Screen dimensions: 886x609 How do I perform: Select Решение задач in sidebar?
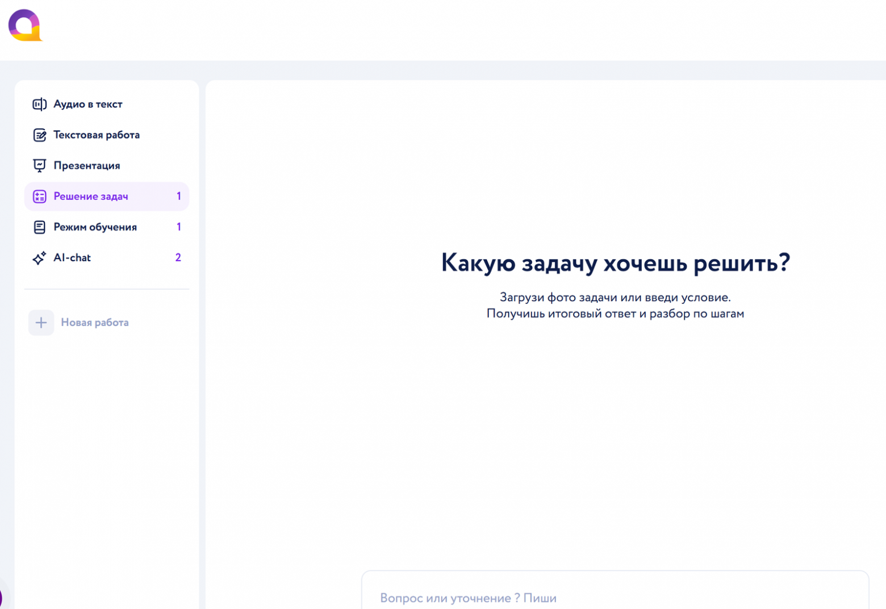(x=107, y=197)
